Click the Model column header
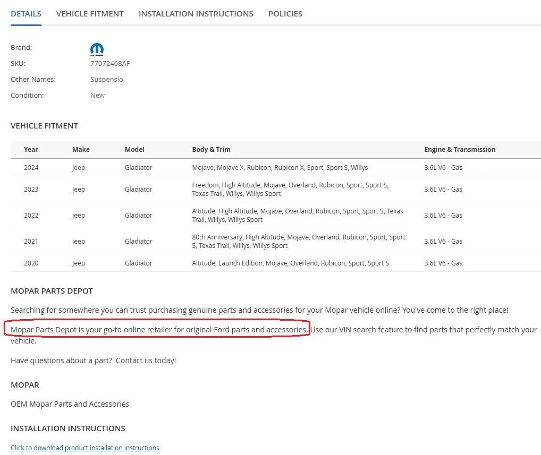 tap(134, 149)
